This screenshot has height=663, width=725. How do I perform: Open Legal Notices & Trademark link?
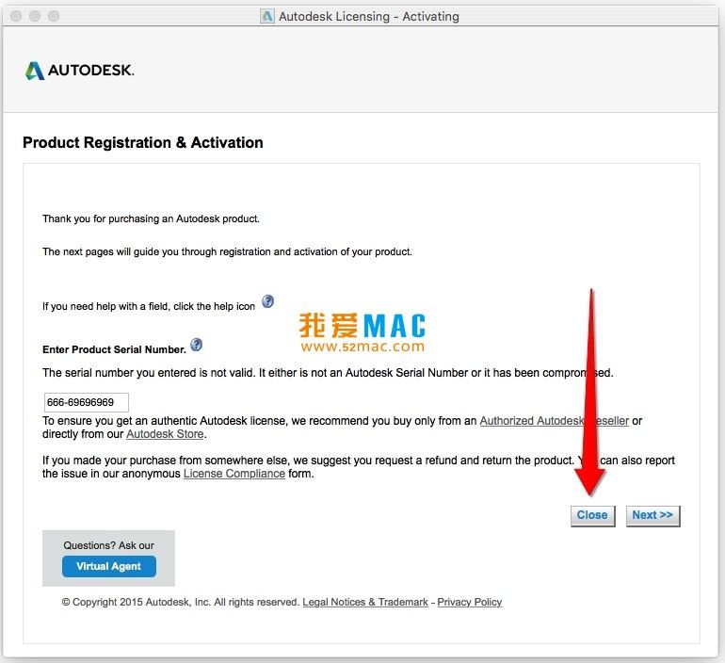[365, 602]
